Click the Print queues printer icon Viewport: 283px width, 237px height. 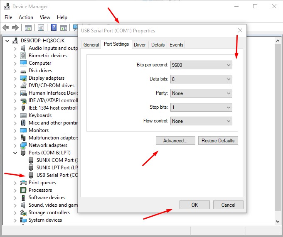(23, 183)
